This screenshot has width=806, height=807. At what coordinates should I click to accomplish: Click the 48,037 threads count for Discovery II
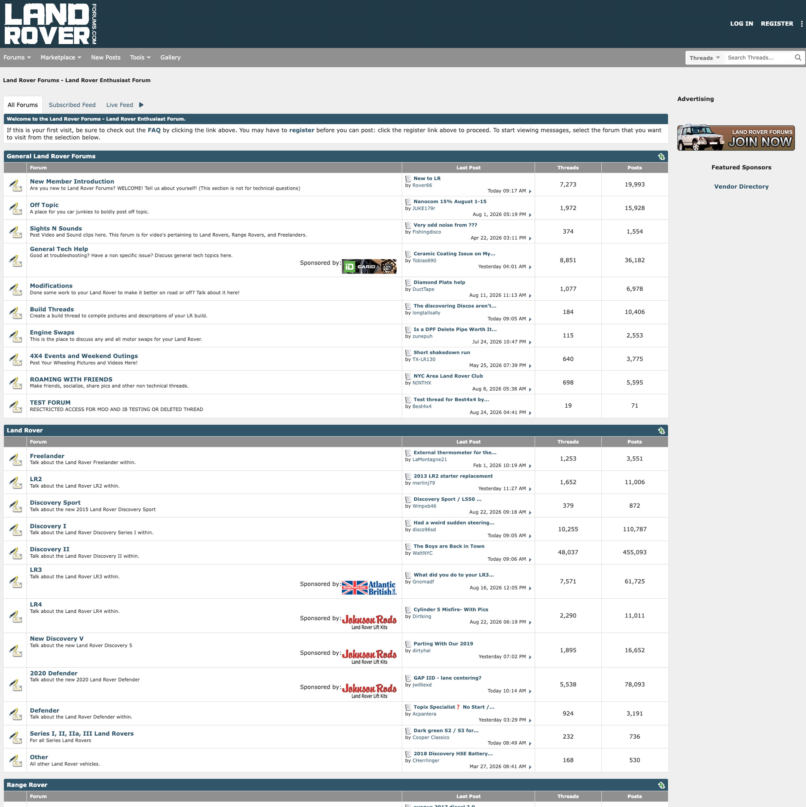click(568, 553)
